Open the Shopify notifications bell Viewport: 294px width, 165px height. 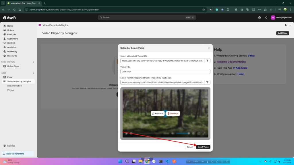coord(266,17)
